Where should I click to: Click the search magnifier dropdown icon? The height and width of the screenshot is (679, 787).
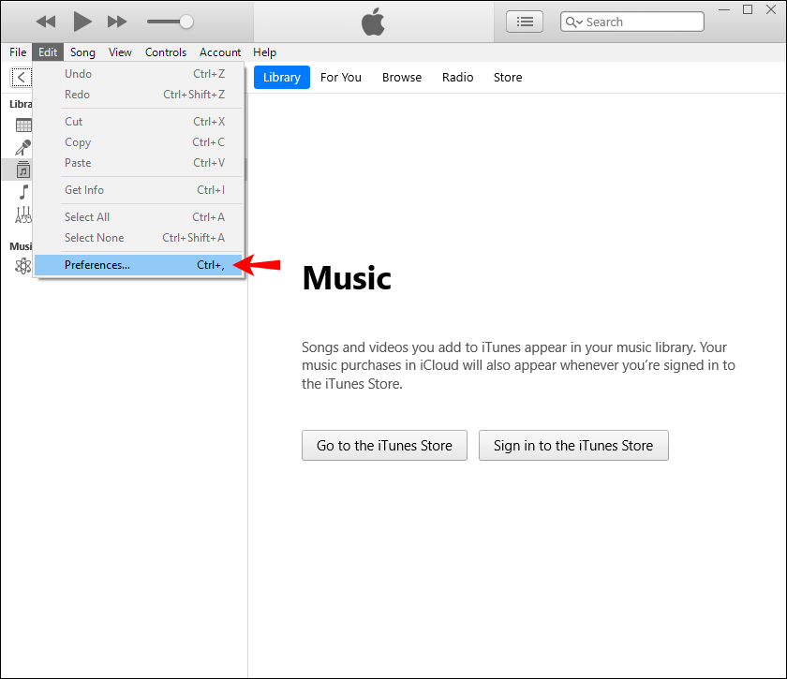(x=573, y=22)
